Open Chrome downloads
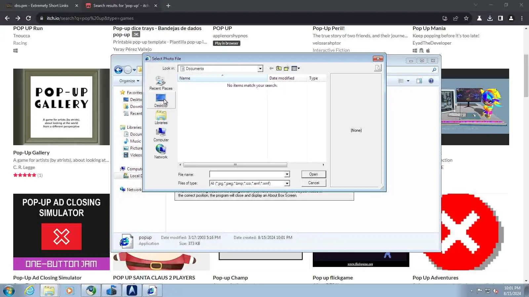The image size is (529, 297). (490, 18)
